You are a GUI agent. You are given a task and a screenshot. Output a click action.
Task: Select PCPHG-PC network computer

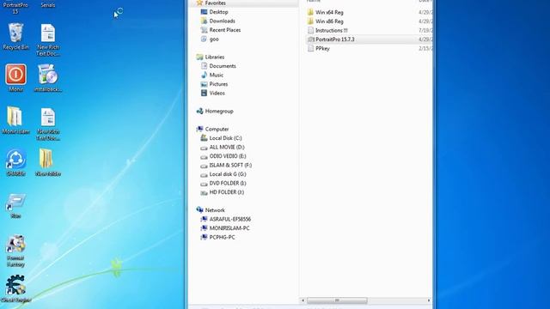coord(217,238)
